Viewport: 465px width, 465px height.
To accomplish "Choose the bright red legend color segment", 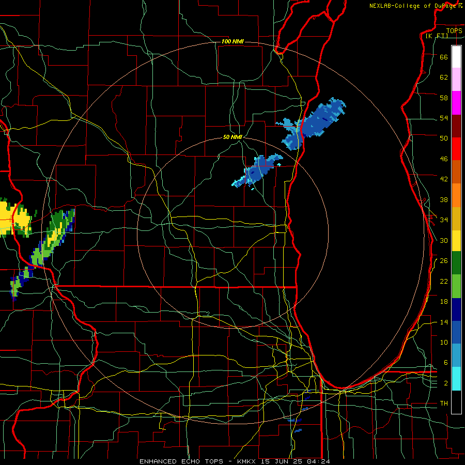I will point(456,149).
